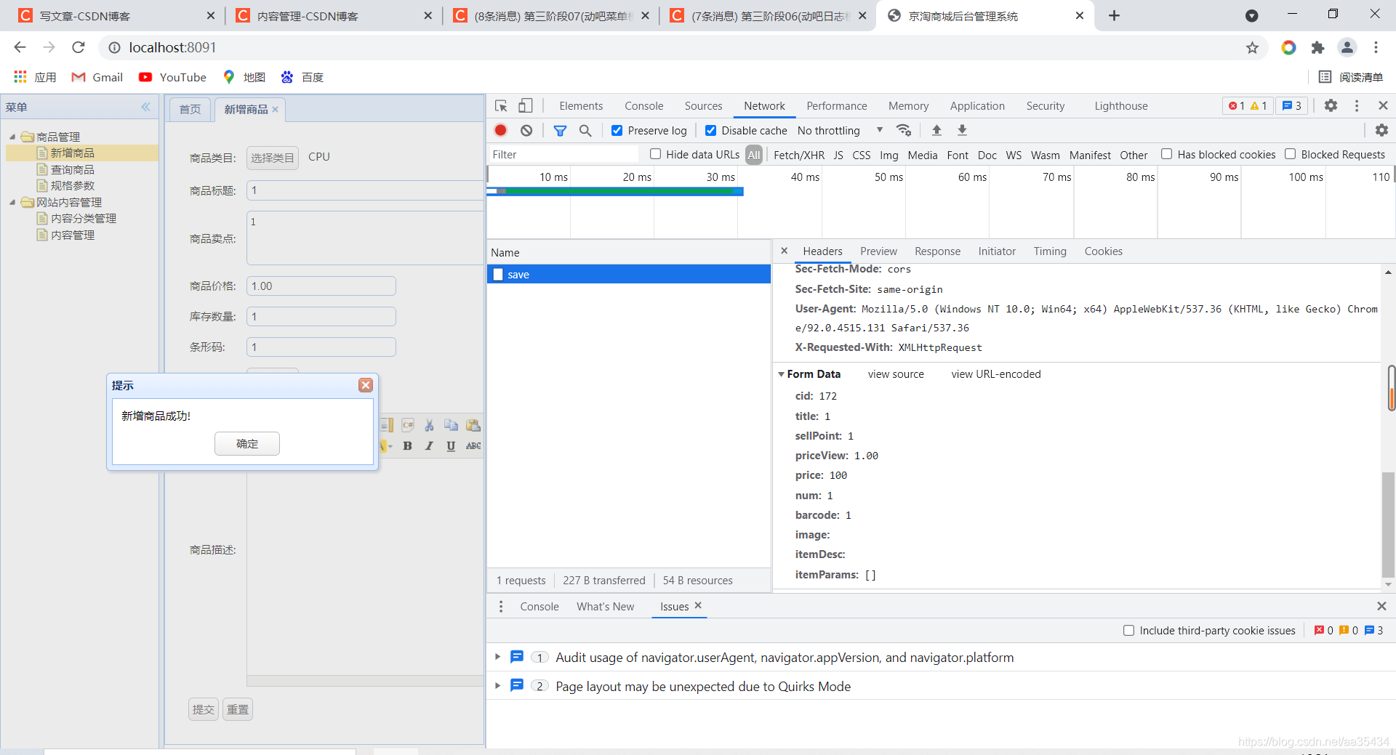The image size is (1396, 755).
Task: Click the 提交 submit button
Action: click(204, 709)
